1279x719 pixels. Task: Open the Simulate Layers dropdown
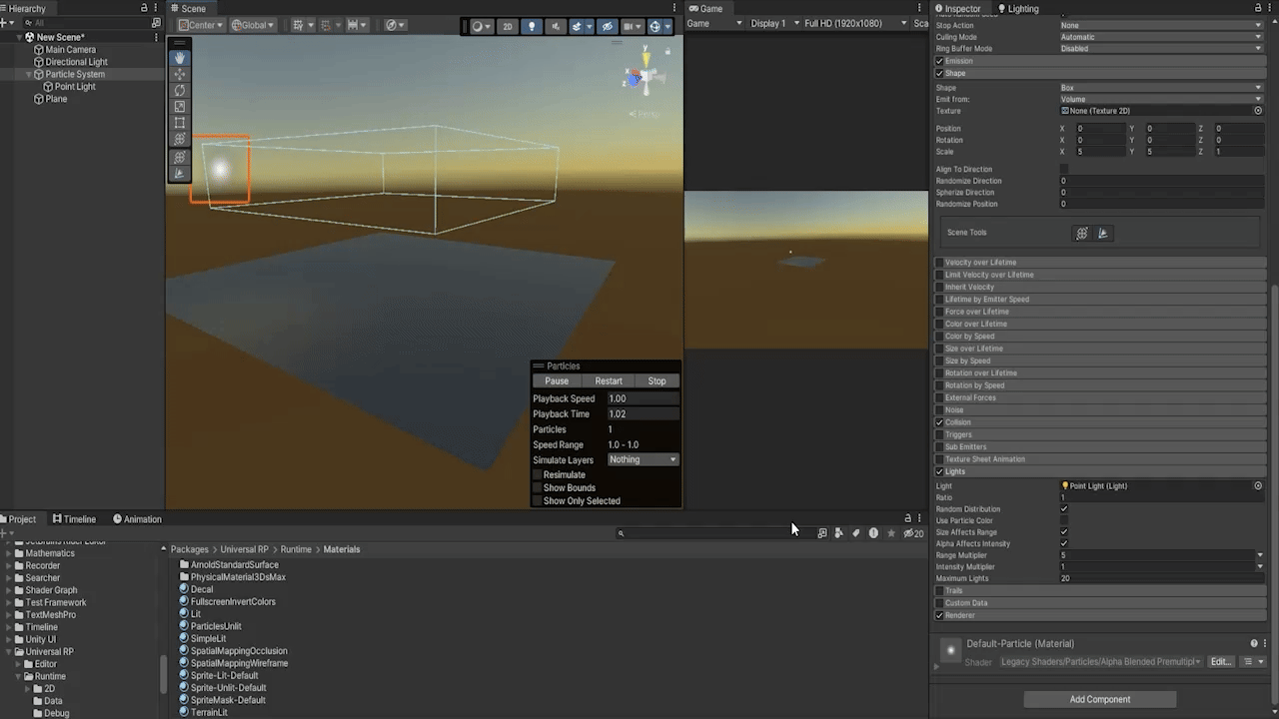(x=642, y=460)
